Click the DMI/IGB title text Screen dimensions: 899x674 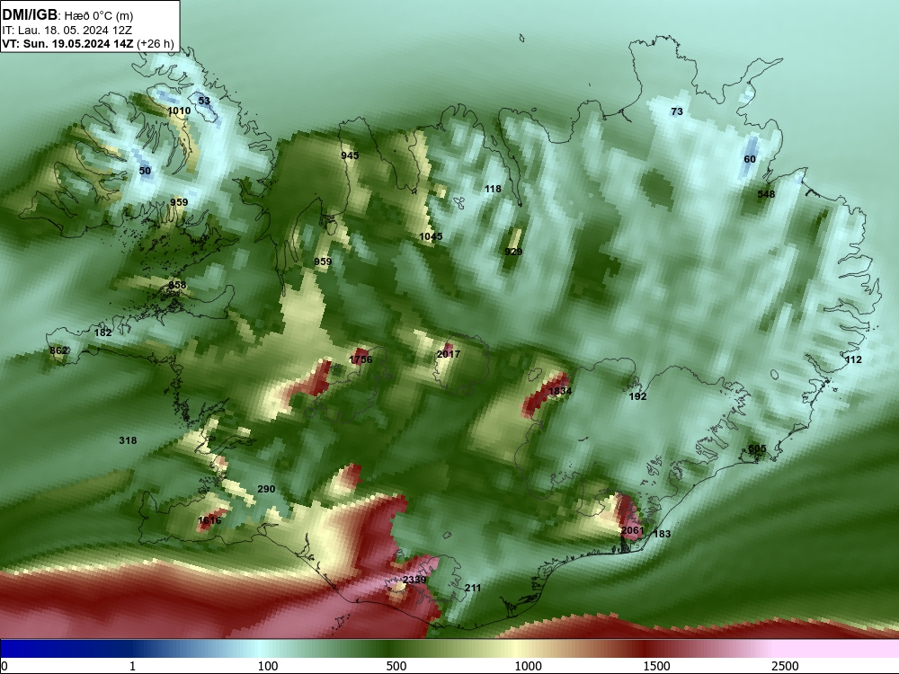(30, 14)
